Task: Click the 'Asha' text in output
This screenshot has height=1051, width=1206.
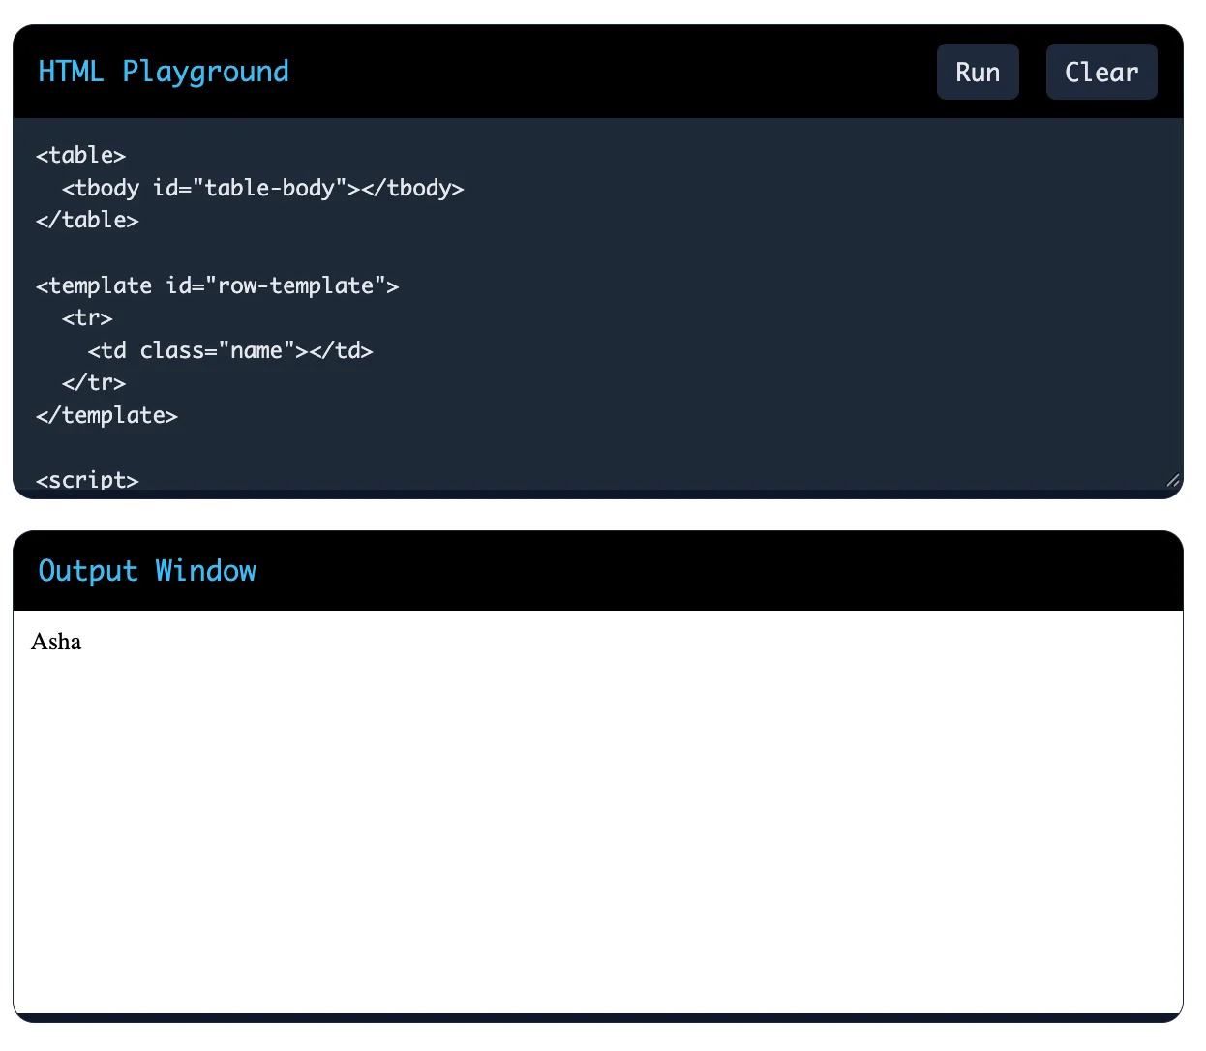Action: coord(56,642)
